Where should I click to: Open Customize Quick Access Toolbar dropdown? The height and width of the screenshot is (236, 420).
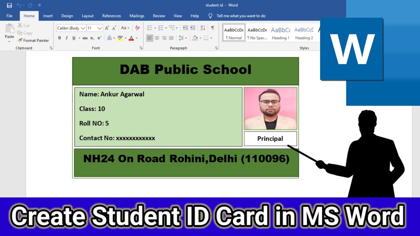(39, 5)
